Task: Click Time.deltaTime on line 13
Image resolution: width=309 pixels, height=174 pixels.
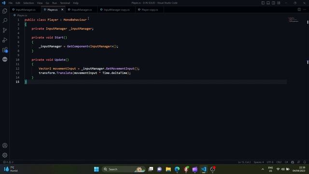Action: [x=115, y=73]
